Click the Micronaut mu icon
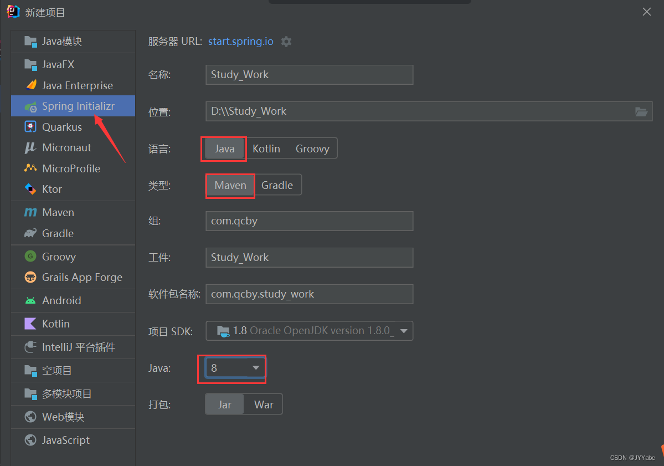 [x=30, y=147]
